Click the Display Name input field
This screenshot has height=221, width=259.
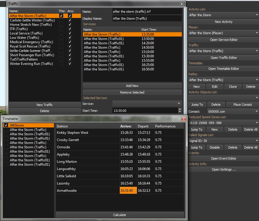(x=147, y=19)
